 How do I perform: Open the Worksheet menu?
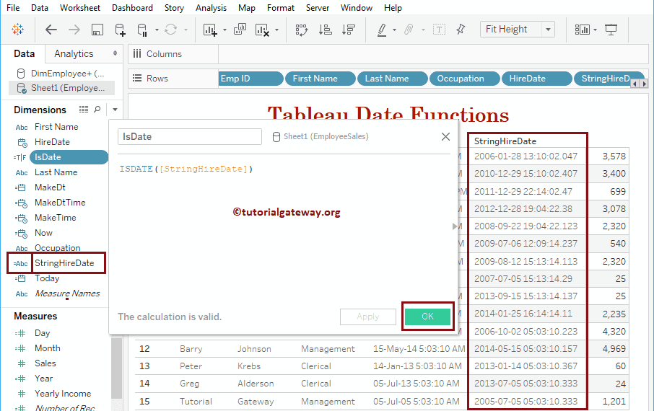click(x=79, y=8)
